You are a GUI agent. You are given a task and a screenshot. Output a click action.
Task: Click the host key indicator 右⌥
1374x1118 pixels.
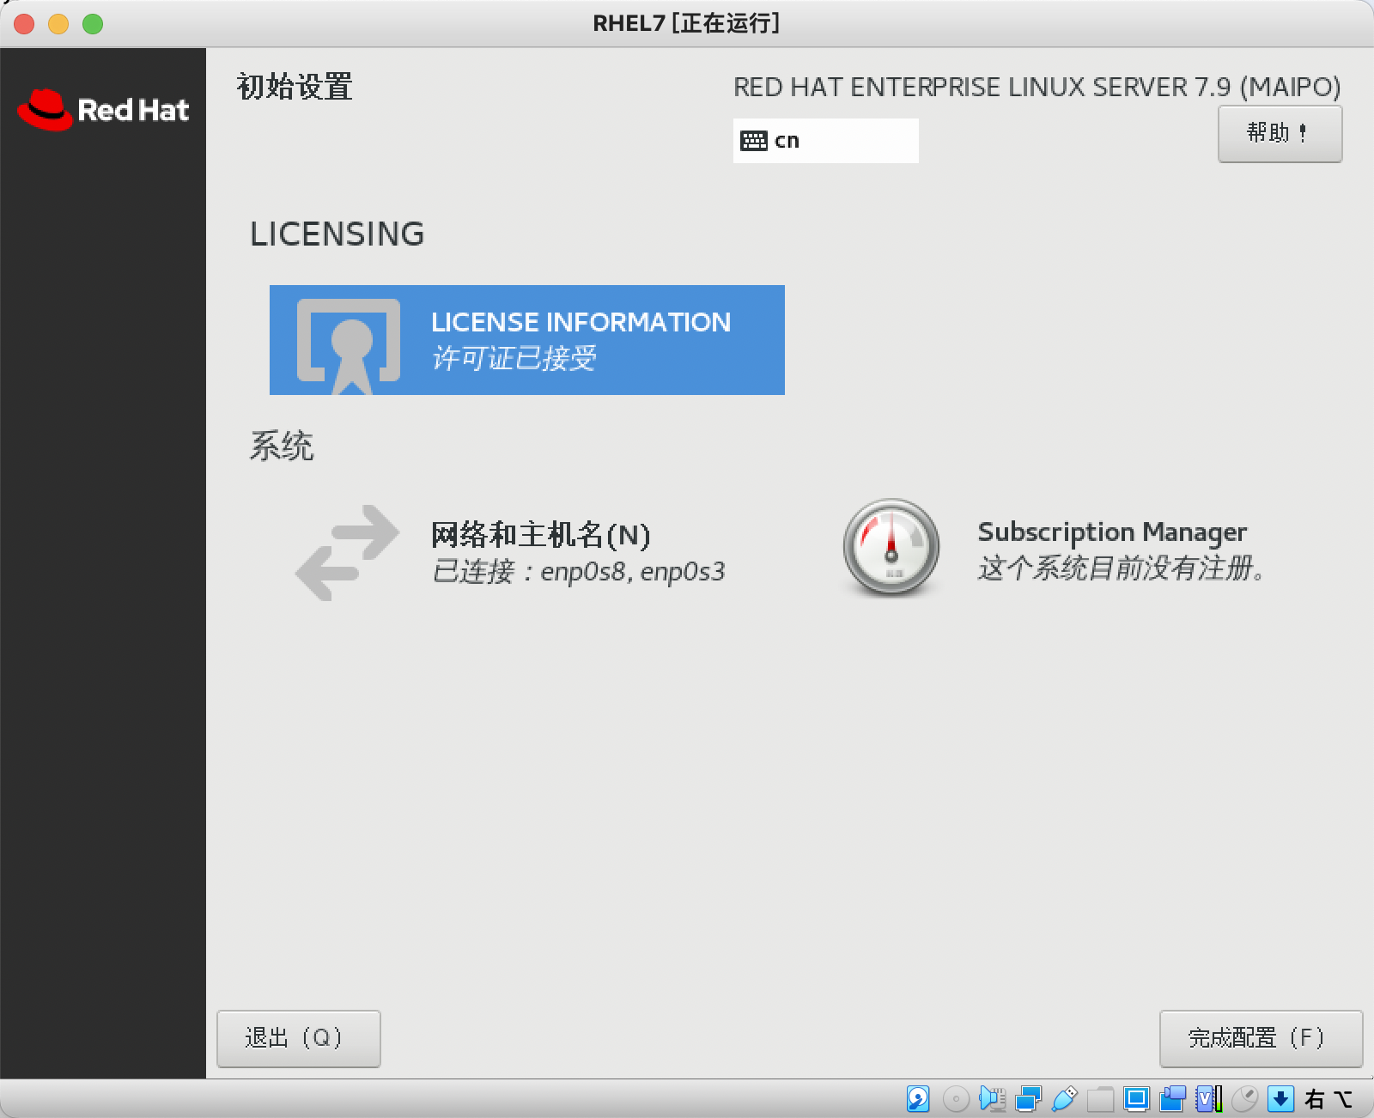coord(1328,1098)
